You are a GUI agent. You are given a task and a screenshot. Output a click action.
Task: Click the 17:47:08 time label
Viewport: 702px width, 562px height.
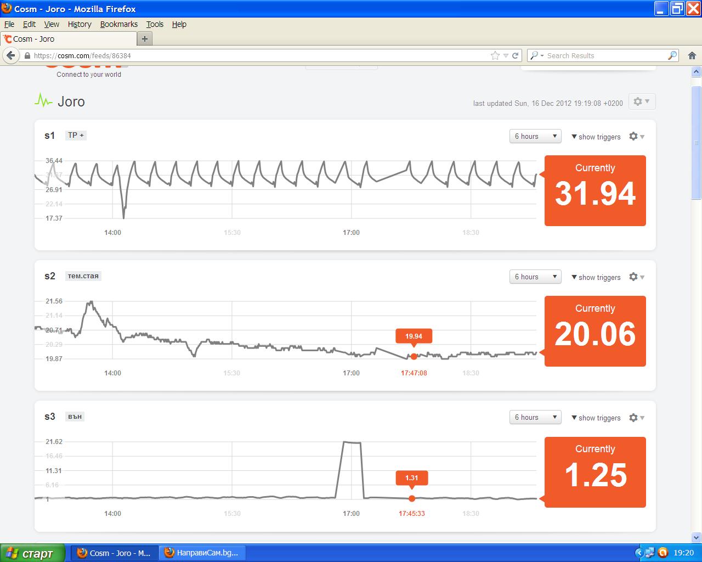pos(414,373)
